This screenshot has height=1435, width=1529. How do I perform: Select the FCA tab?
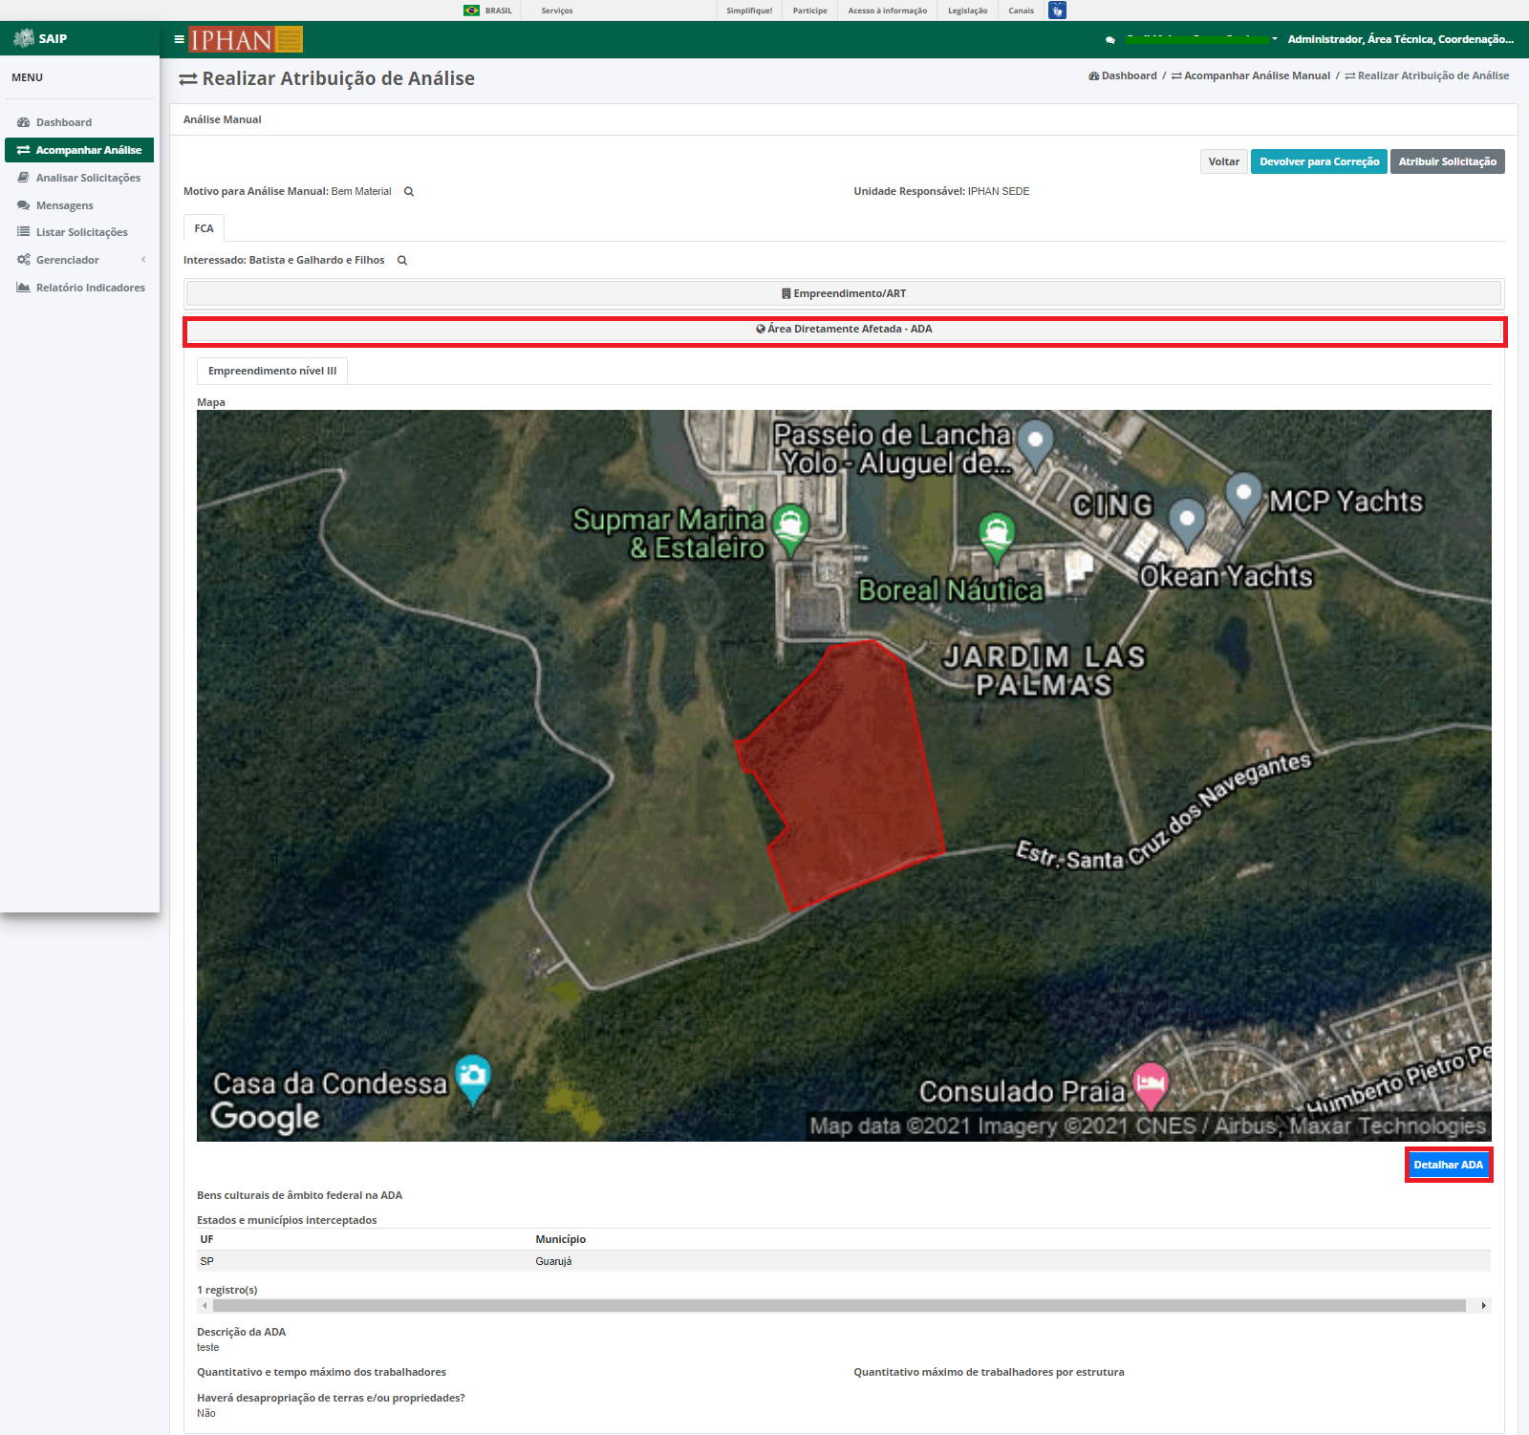point(204,228)
